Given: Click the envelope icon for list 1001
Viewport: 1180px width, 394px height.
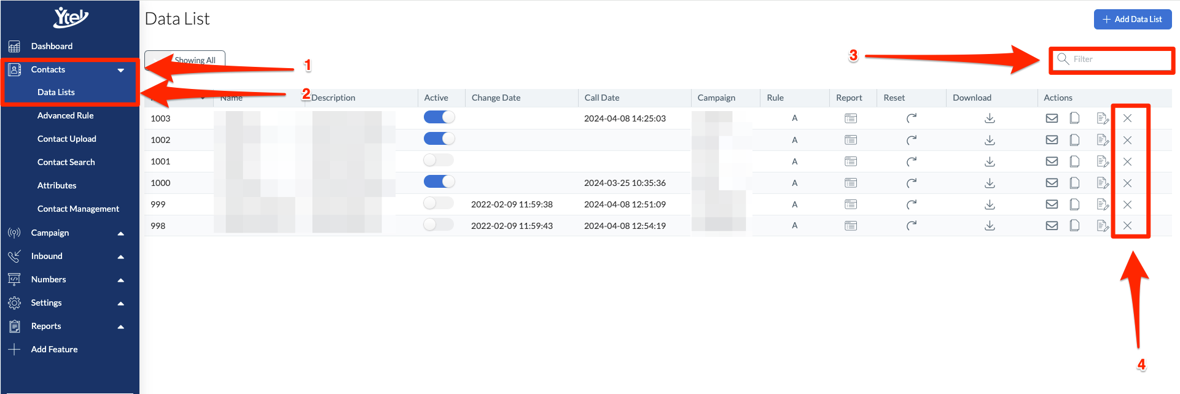Looking at the screenshot, I should [1052, 161].
